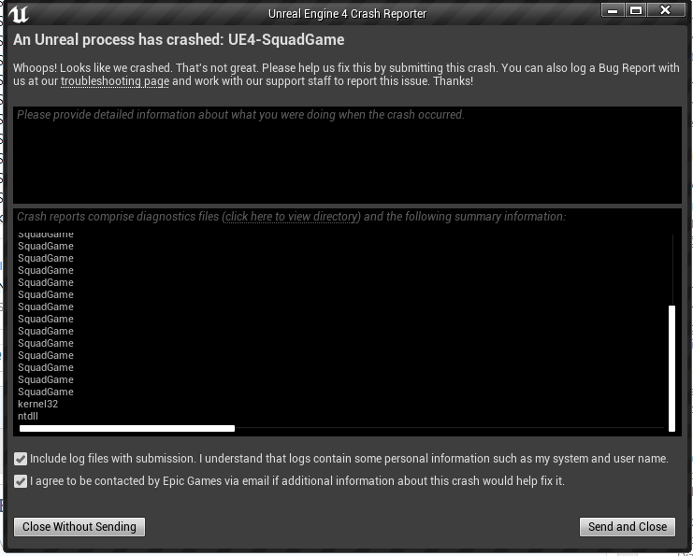Click Close Without Sending button

coord(79,527)
